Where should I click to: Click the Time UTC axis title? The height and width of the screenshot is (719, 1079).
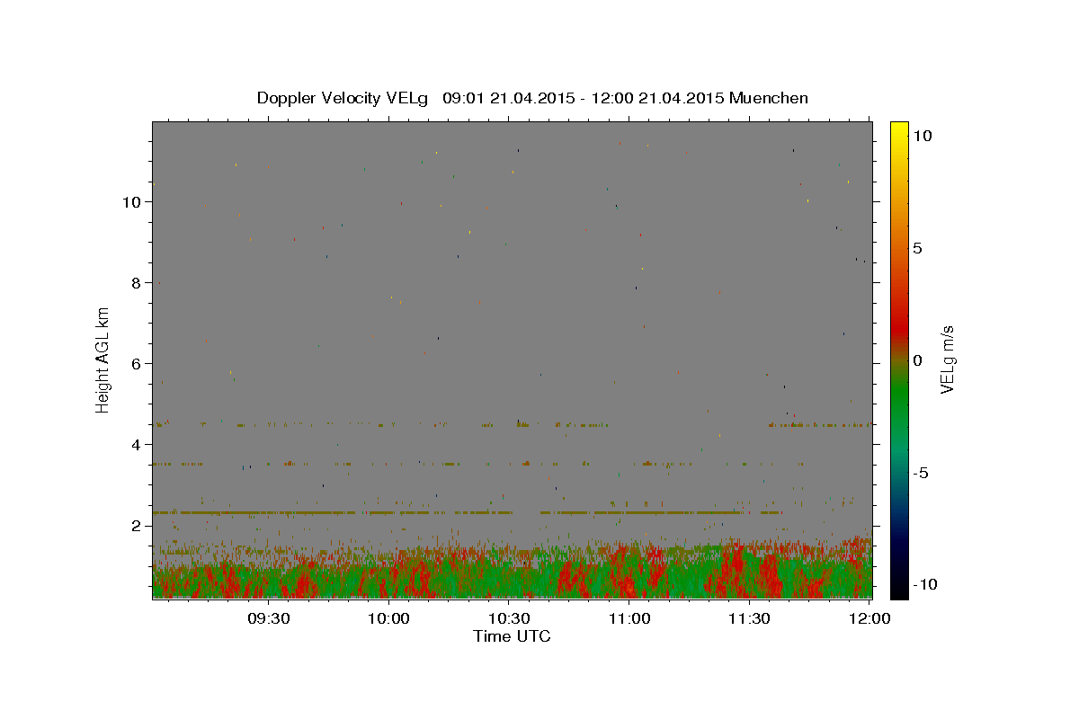(512, 636)
